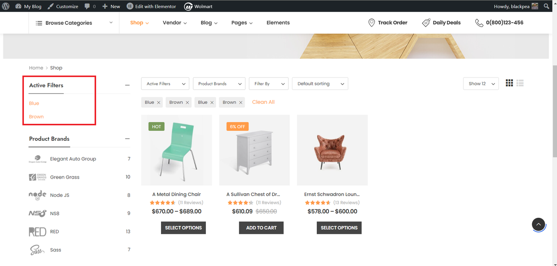Click the Track Order location icon

pos(371,23)
